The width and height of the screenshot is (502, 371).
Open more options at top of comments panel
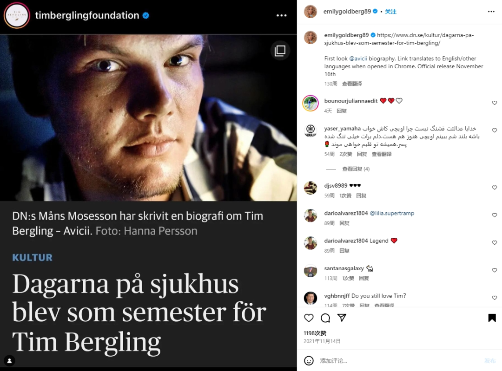[x=491, y=12]
